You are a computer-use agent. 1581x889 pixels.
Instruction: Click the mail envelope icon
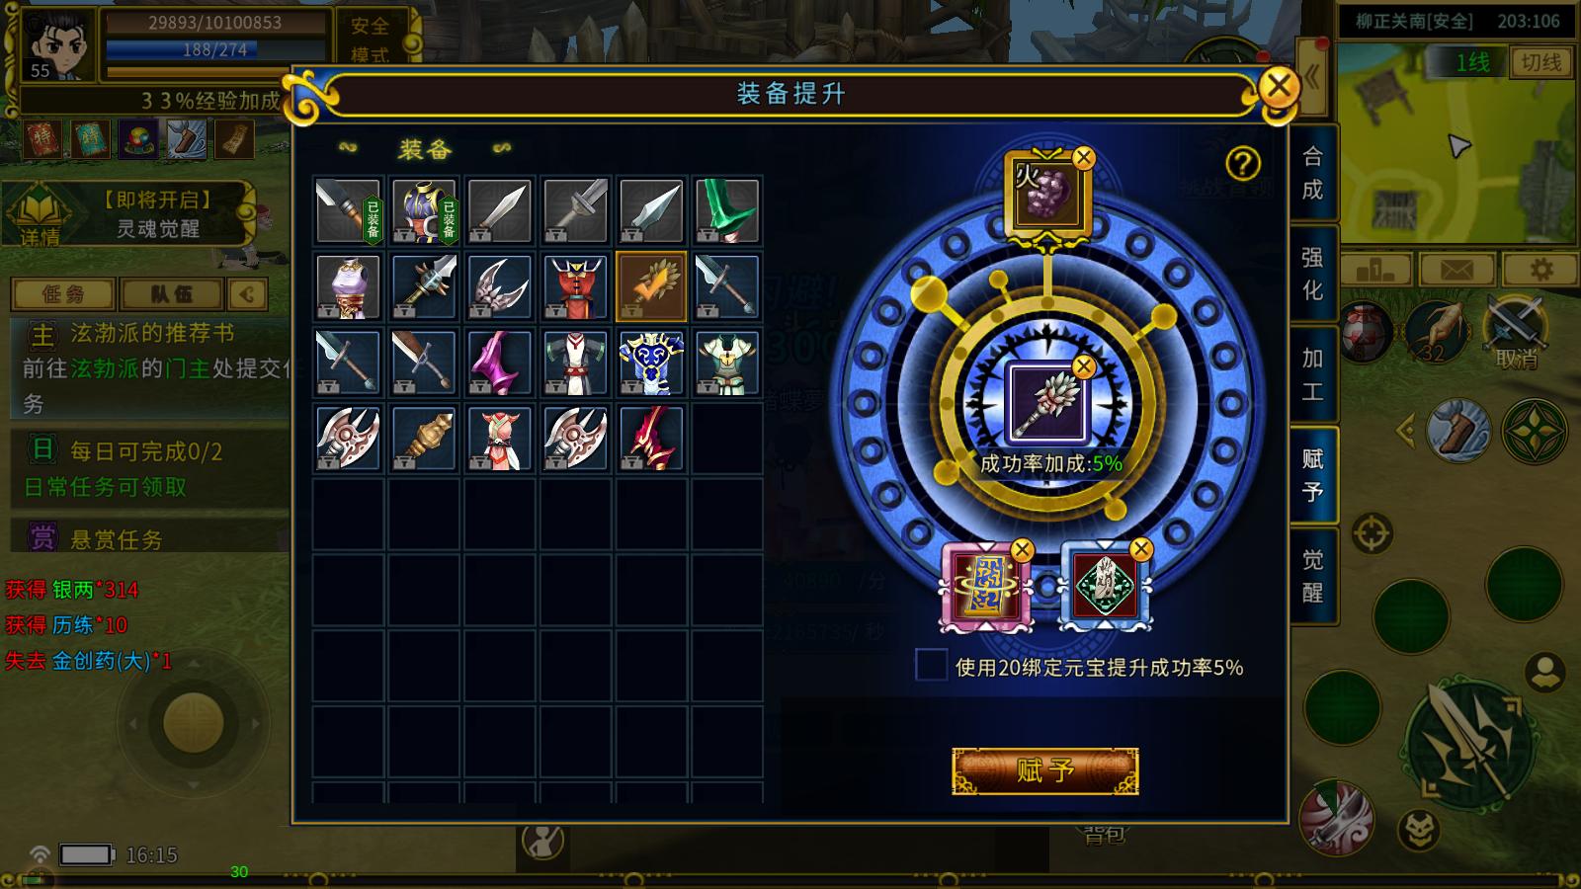coord(1456,270)
